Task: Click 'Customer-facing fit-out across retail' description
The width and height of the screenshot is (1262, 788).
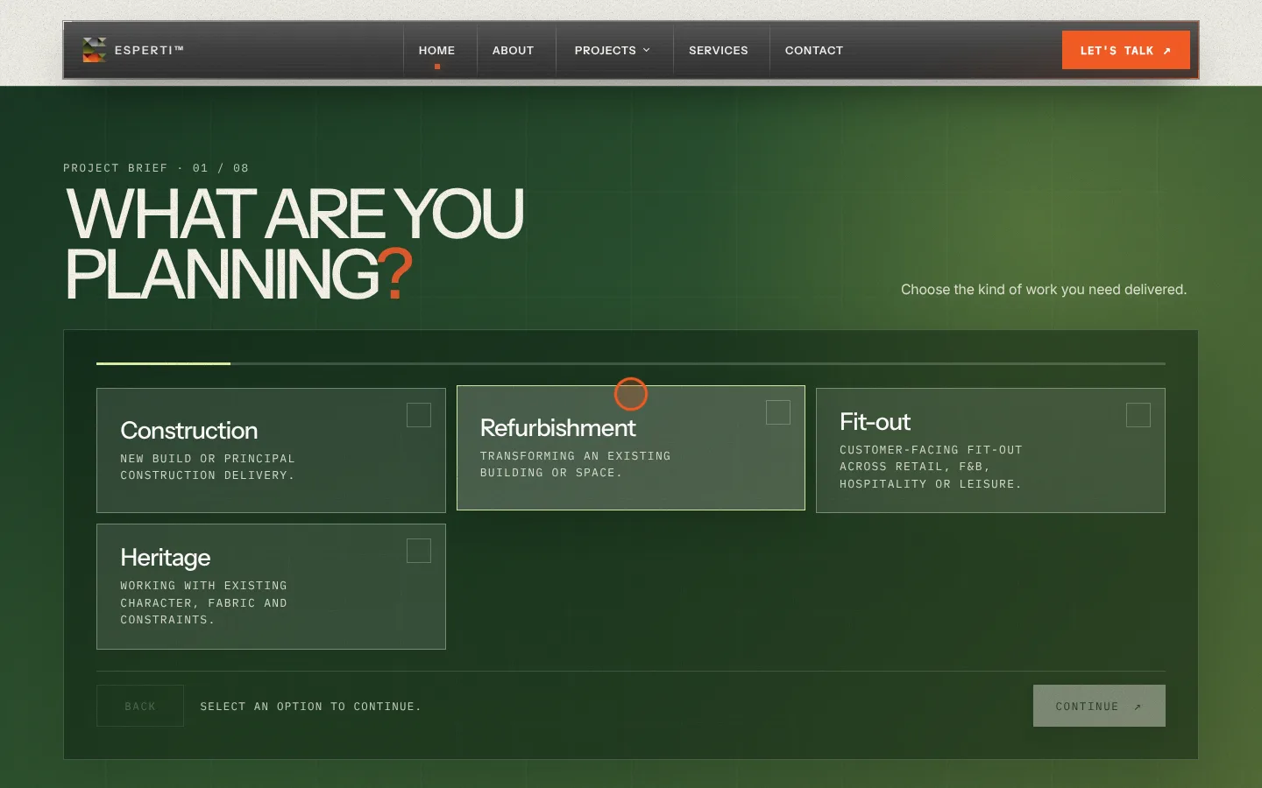Action: coord(931,467)
